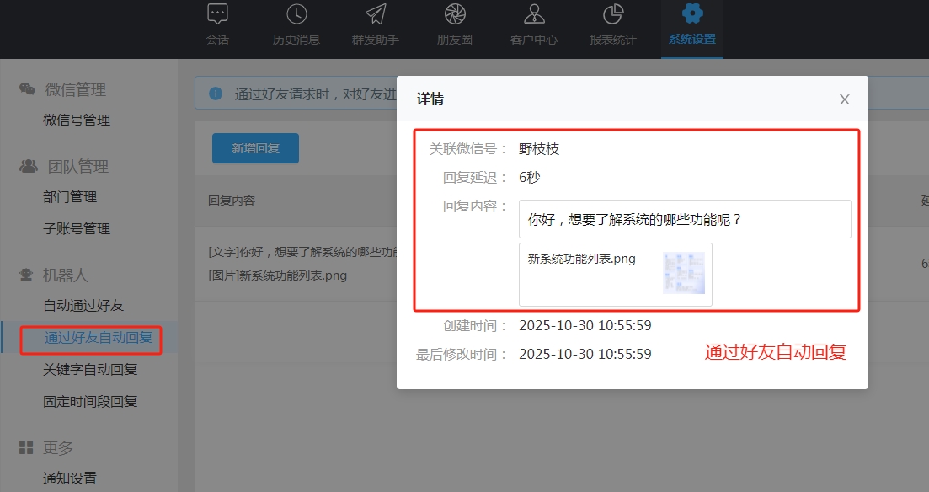The width and height of the screenshot is (929, 492).
Task: Open the 朋友圈 shutter icon
Action: [x=455, y=14]
